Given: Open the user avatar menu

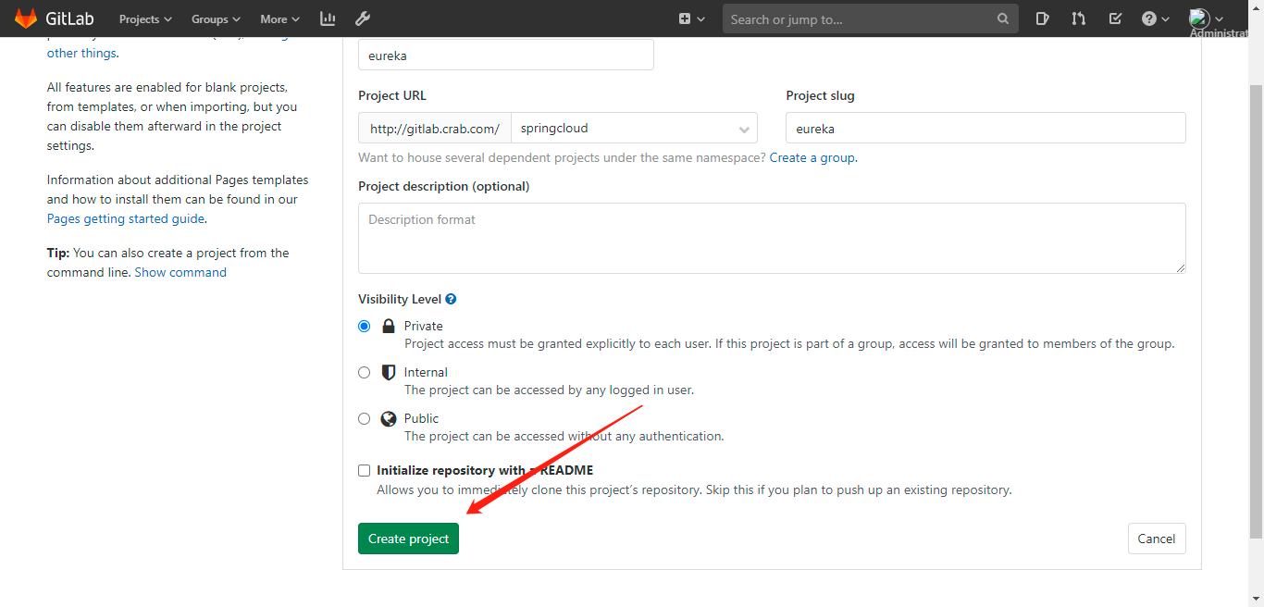Looking at the screenshot, I should tap(1206, 19).
